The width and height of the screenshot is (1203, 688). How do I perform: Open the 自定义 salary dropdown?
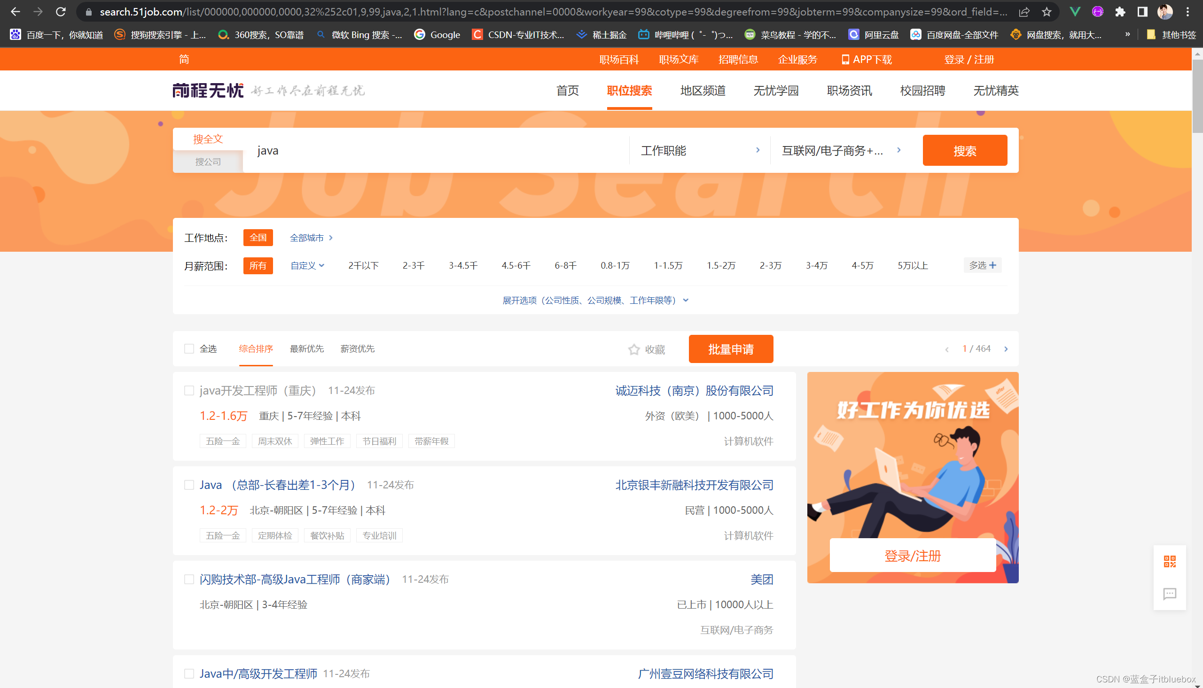click(307, 265)
